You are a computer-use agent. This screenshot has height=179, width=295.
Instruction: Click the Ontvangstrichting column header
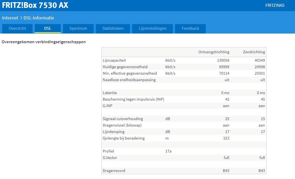point(214,52)
